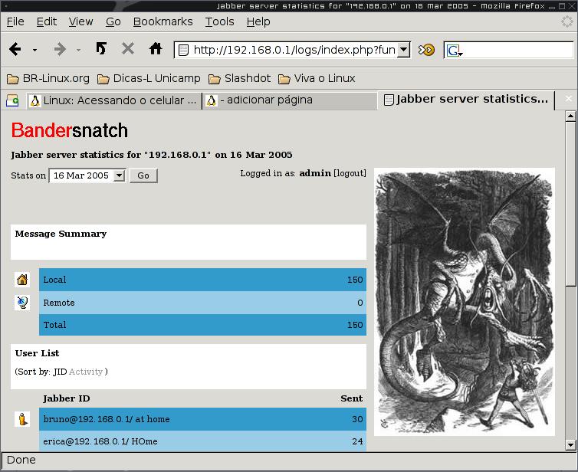The width and height of the screenshot is (578, 472).
Task: Go to the Home page icon
Action: (156, 48)
